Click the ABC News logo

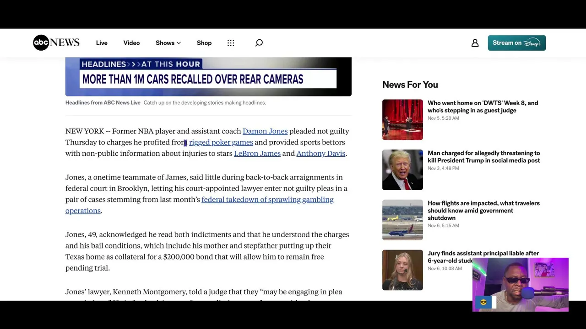[x=56, y=42]
